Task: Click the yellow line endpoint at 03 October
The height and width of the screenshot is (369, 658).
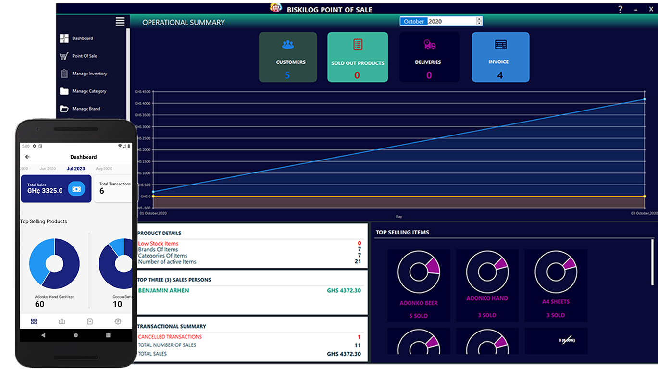Action: (x=645, y=196)
